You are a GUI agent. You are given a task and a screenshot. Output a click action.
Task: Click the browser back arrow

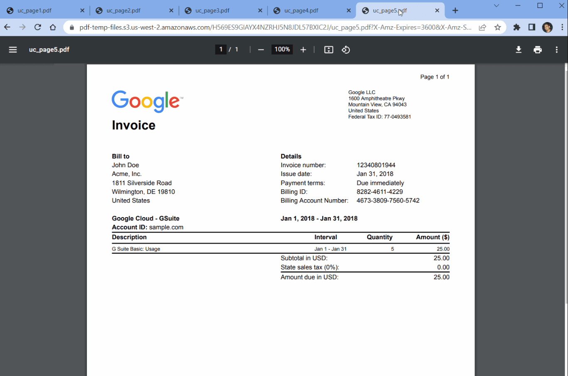coord(7,27)
